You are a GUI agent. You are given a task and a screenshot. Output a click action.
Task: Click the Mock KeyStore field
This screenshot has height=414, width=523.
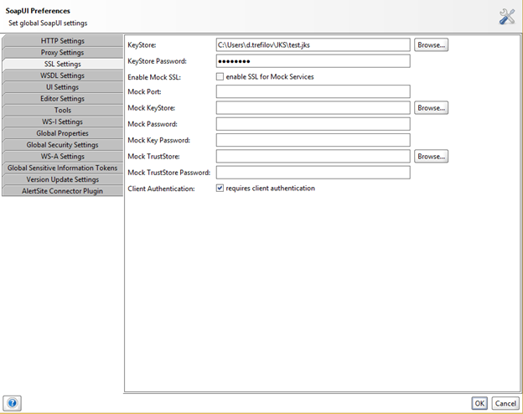click(313, 108)
